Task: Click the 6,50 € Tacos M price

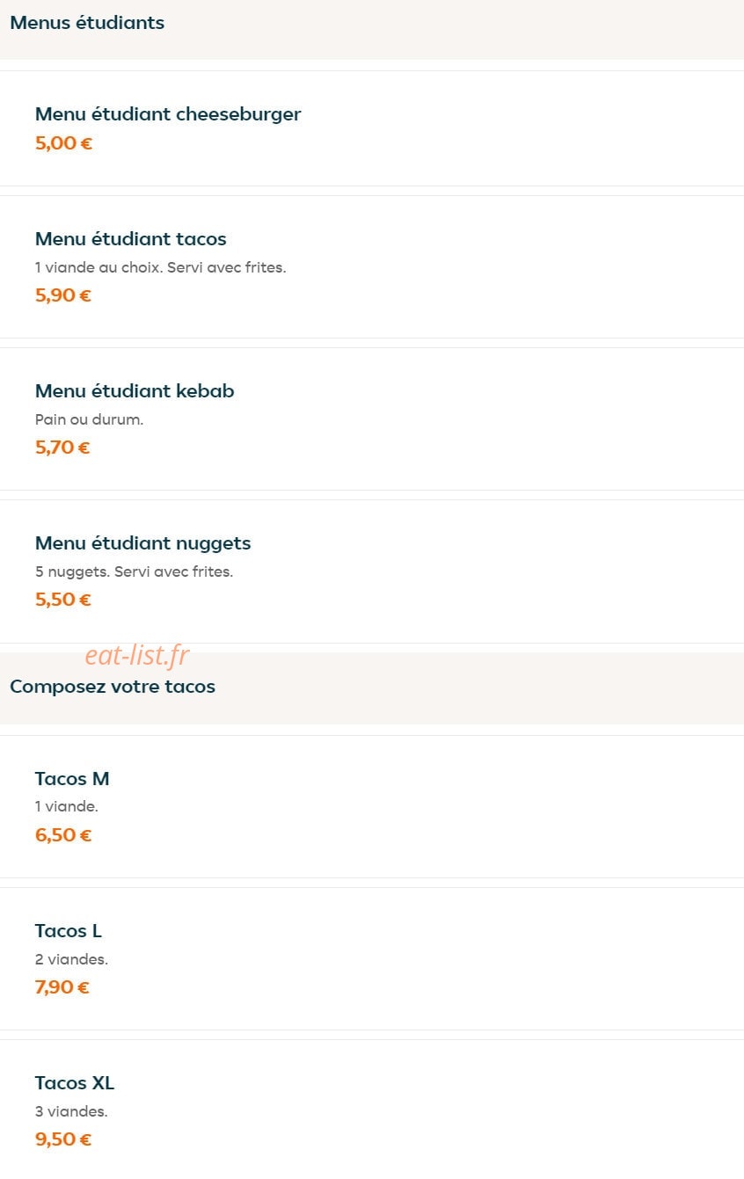Action: pyautogui.click(x=63, y=835)
